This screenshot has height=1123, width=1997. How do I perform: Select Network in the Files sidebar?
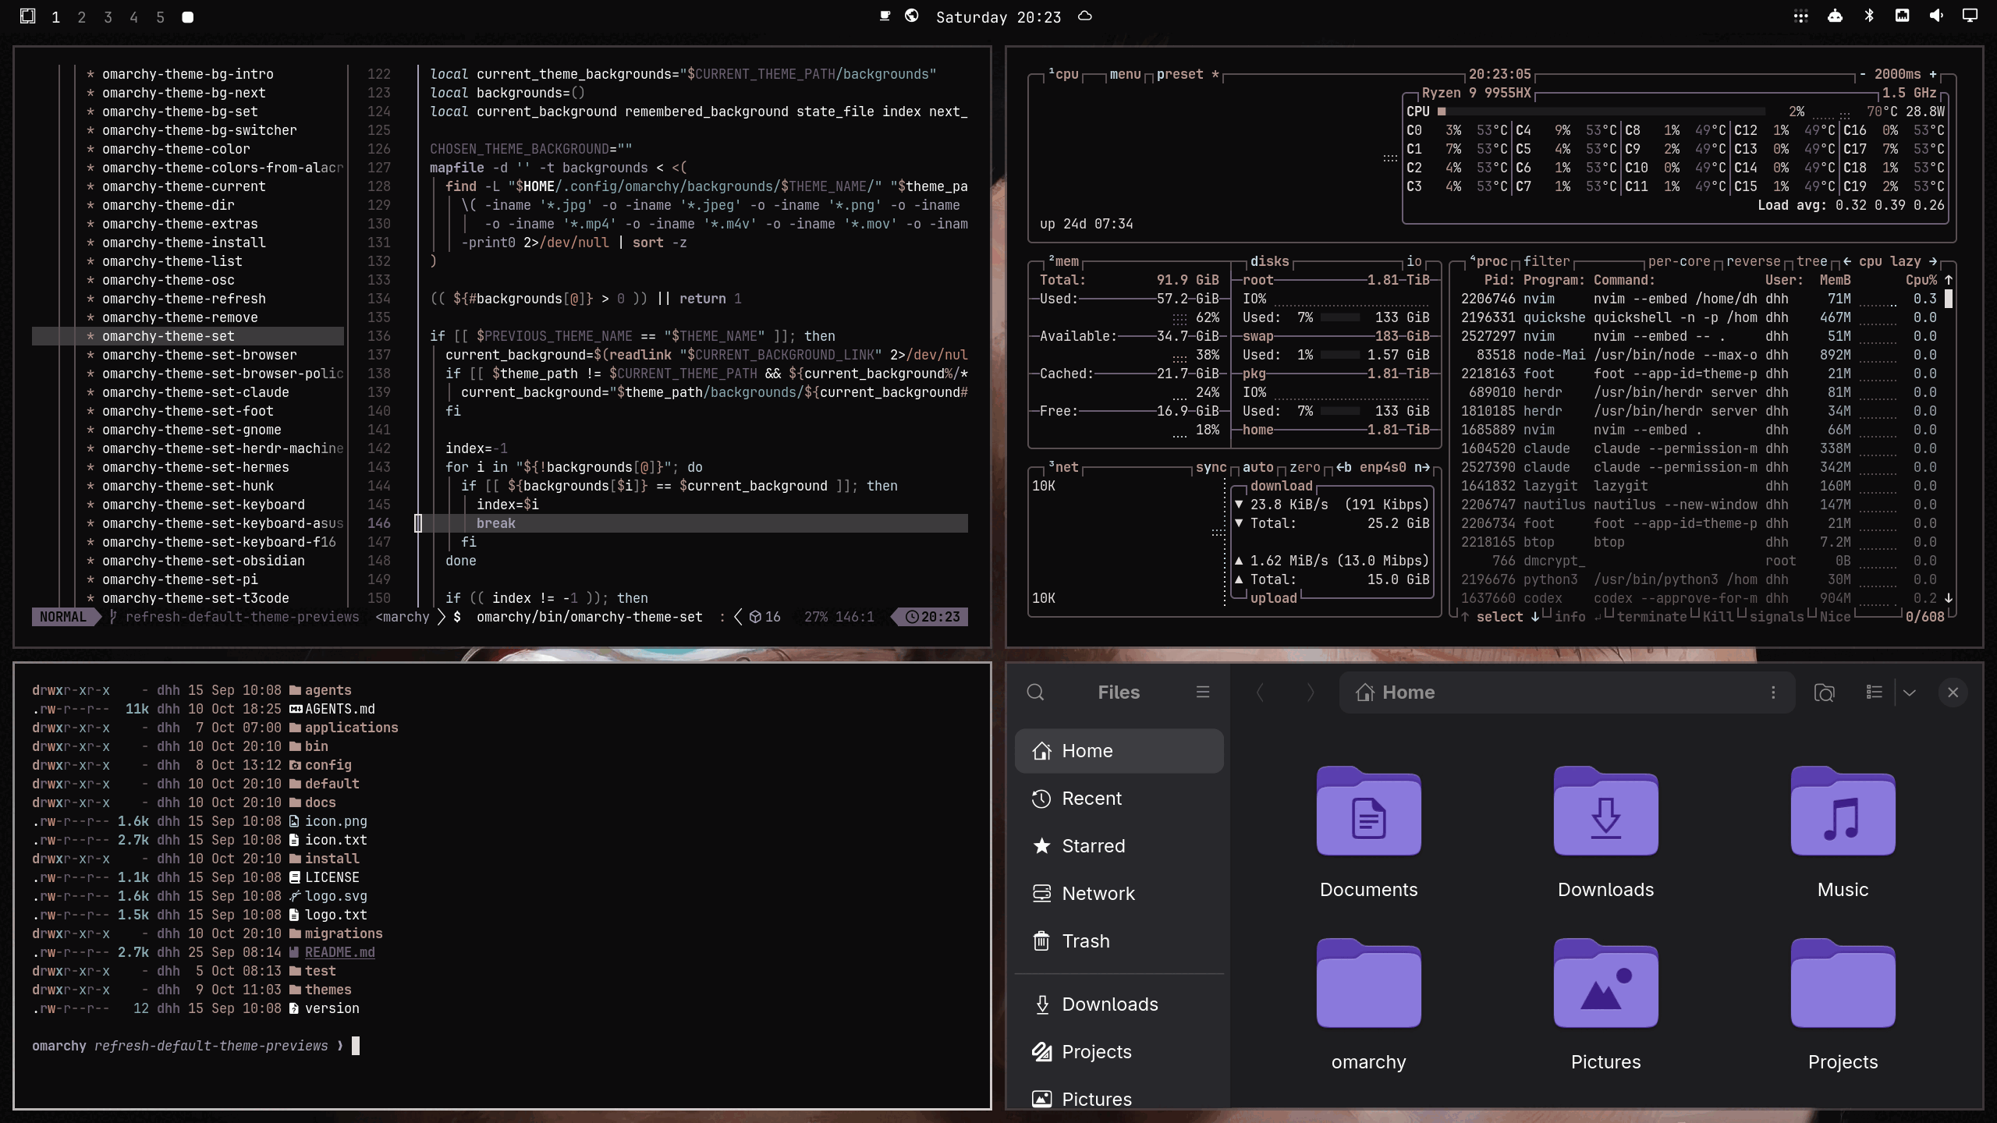click(x=1119, y=894)
